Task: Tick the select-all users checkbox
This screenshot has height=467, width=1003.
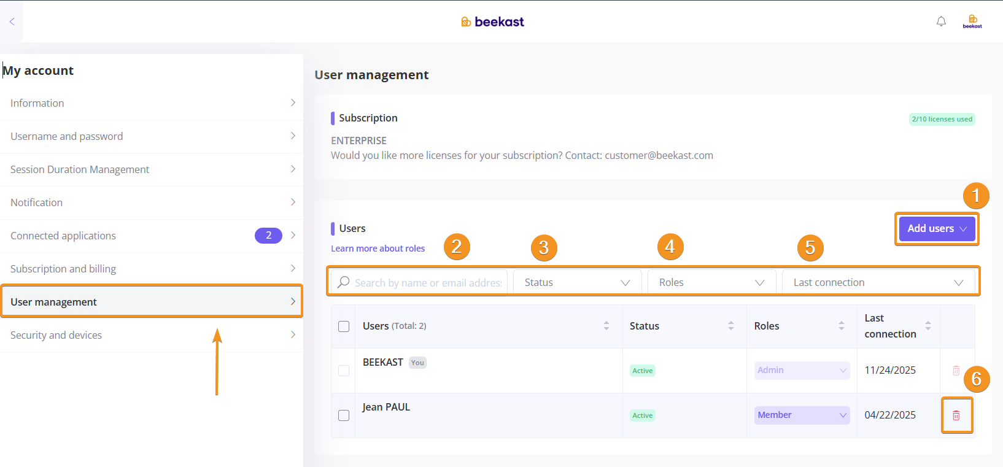Action: point(344,326)
